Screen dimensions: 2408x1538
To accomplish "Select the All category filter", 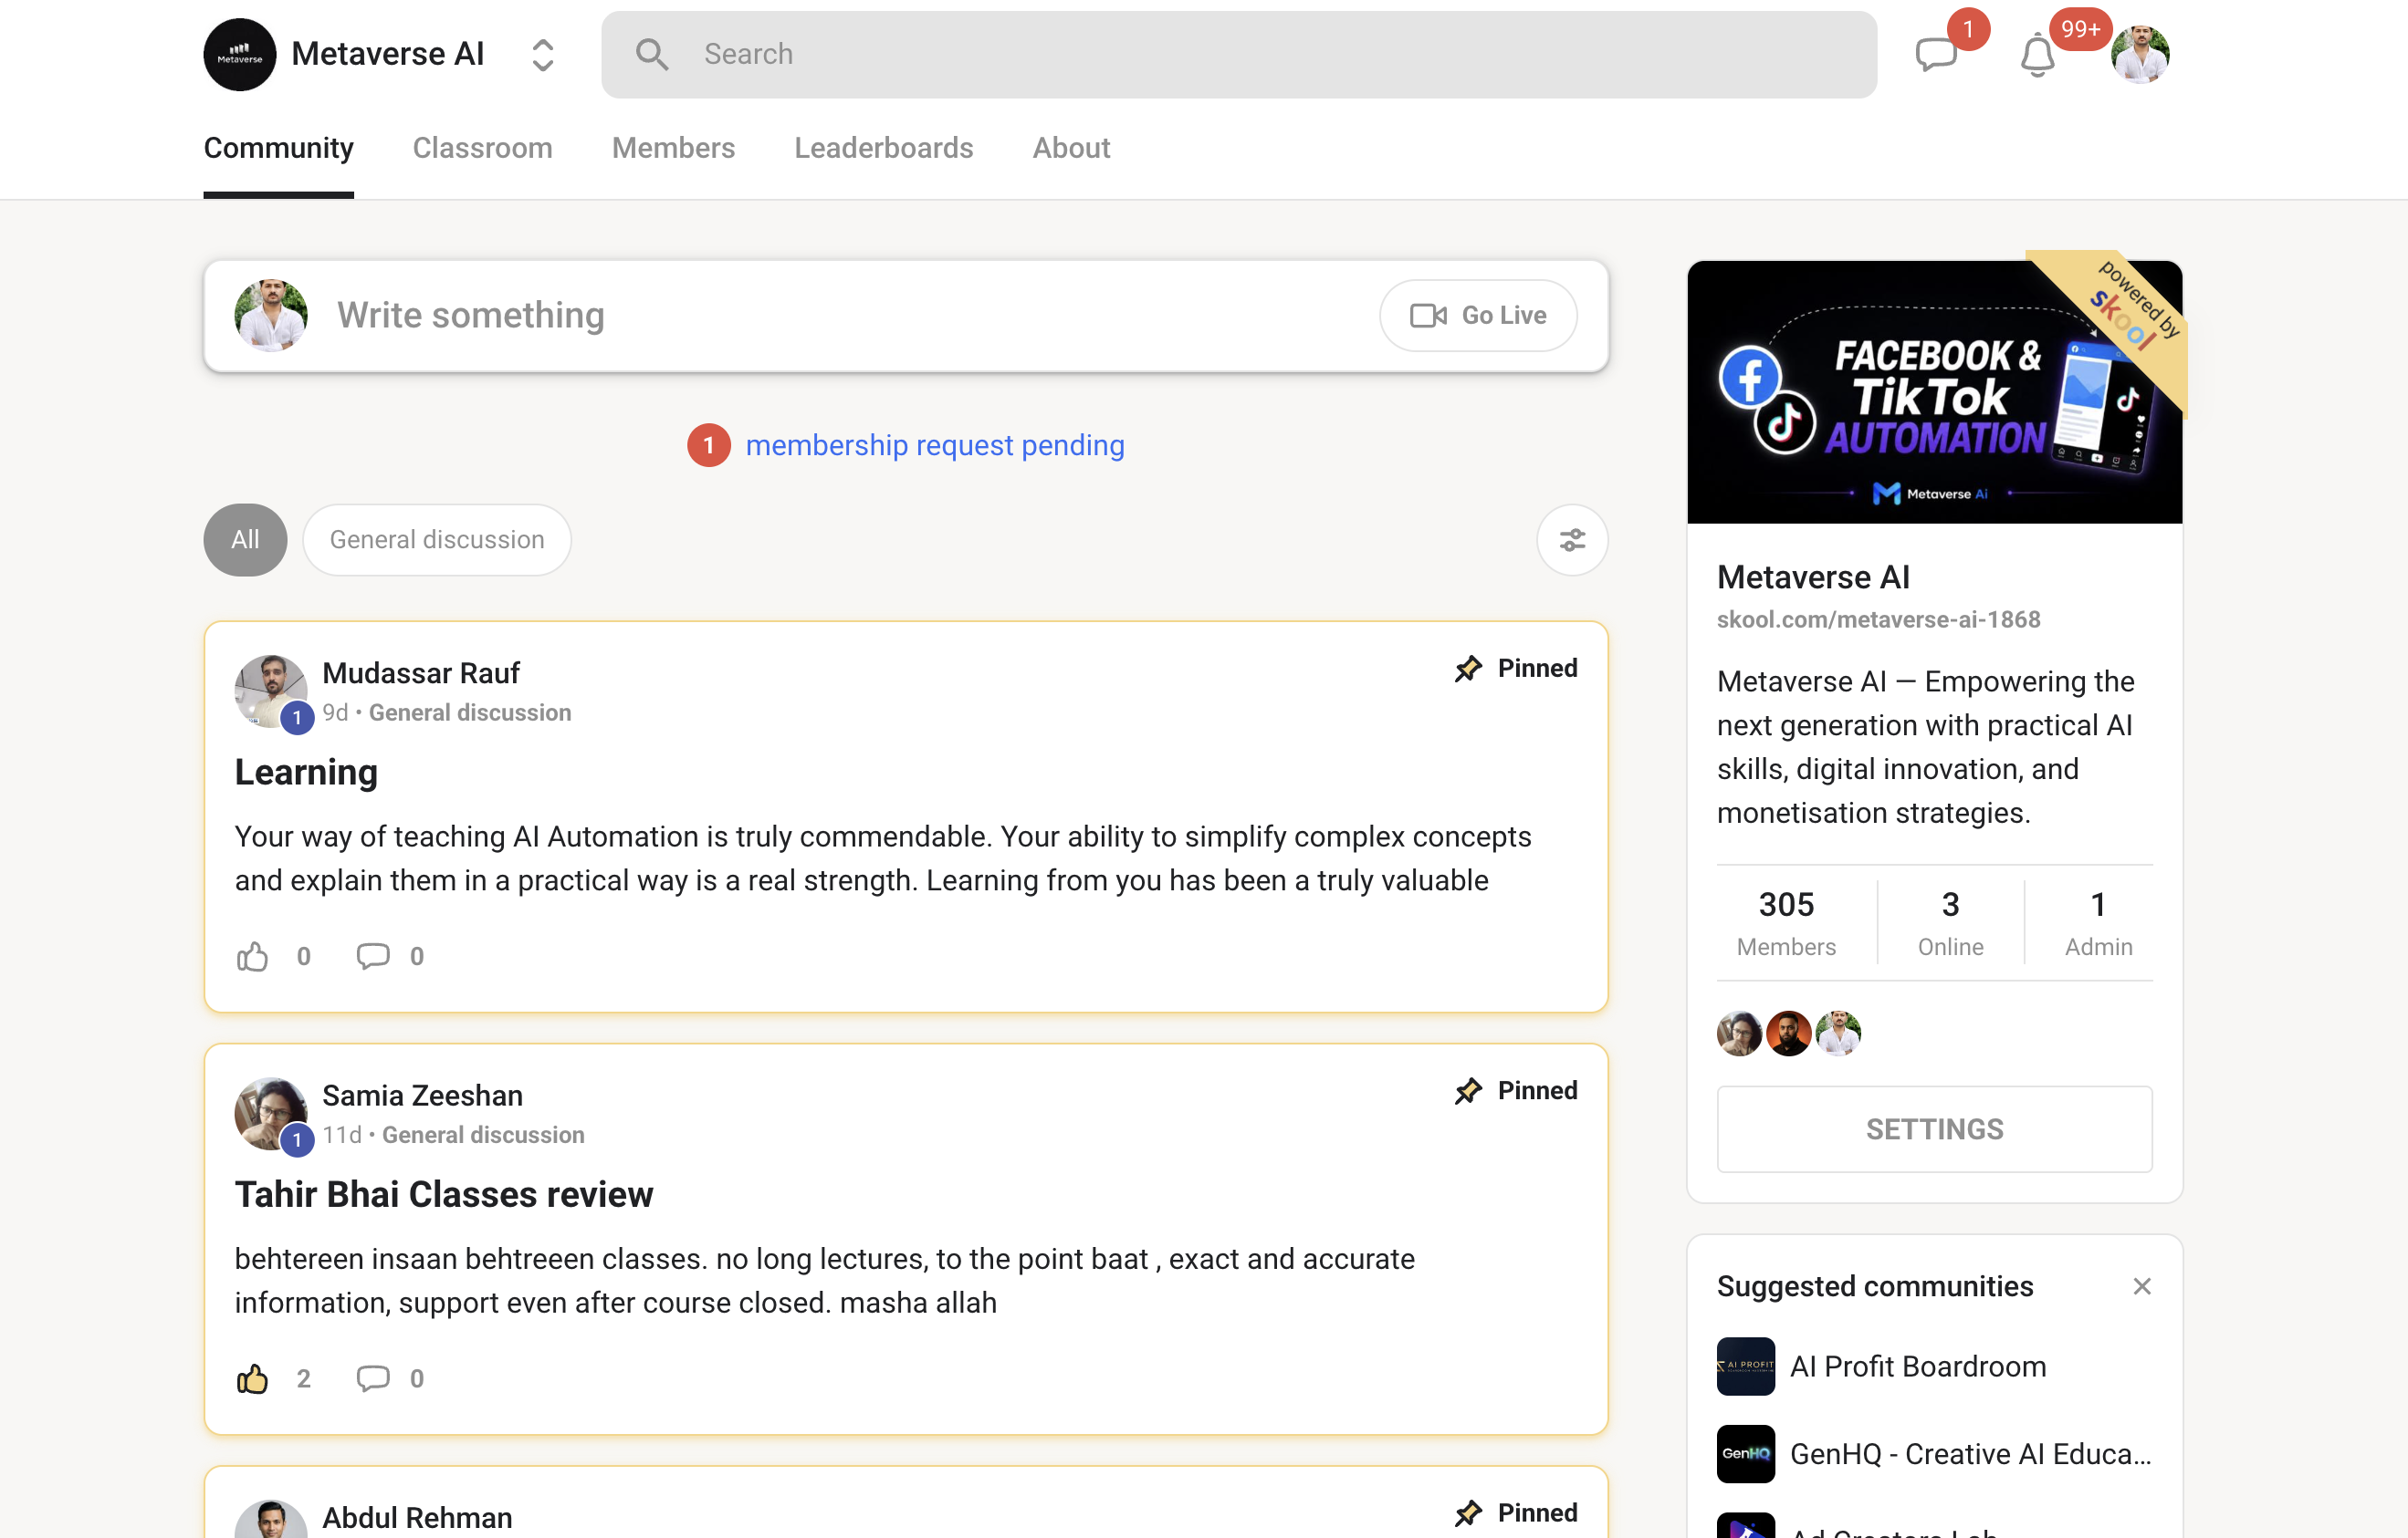I will pos(245,540).
